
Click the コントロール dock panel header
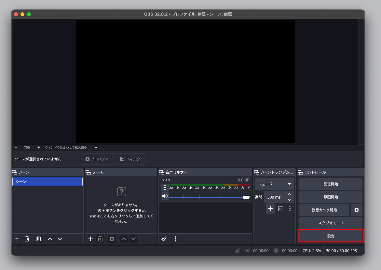coord(331,172)
